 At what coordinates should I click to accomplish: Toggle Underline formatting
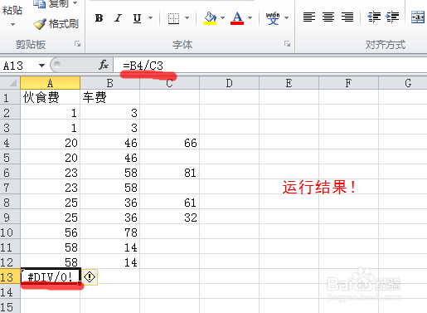[137, 18]
